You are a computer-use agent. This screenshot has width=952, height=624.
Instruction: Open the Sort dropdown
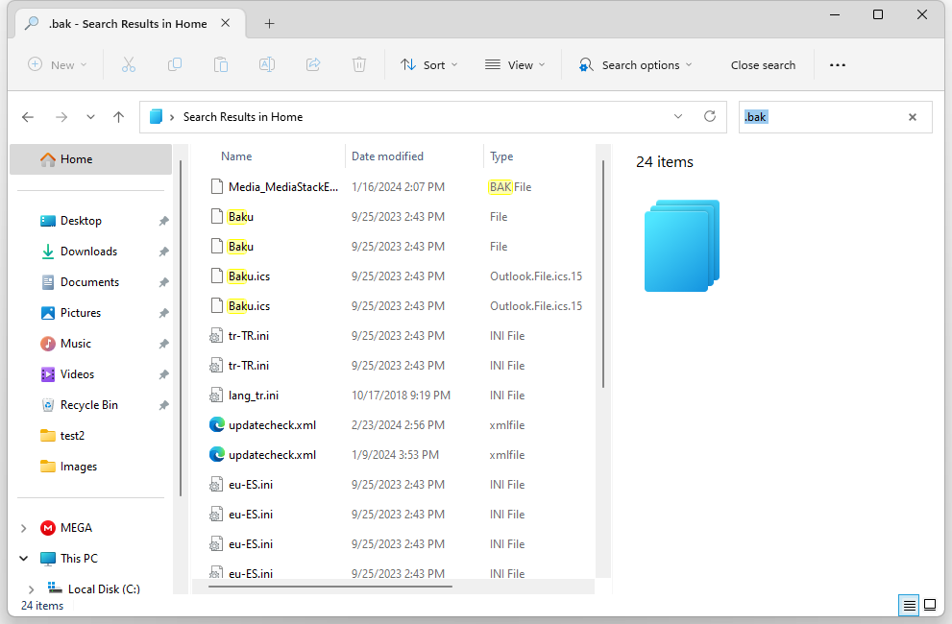(x=429, y=64)
